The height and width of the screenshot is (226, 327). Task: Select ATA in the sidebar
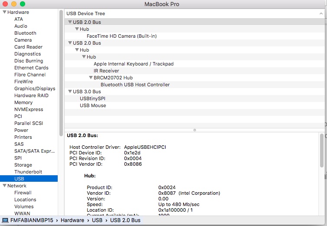(x=19, y=19)
